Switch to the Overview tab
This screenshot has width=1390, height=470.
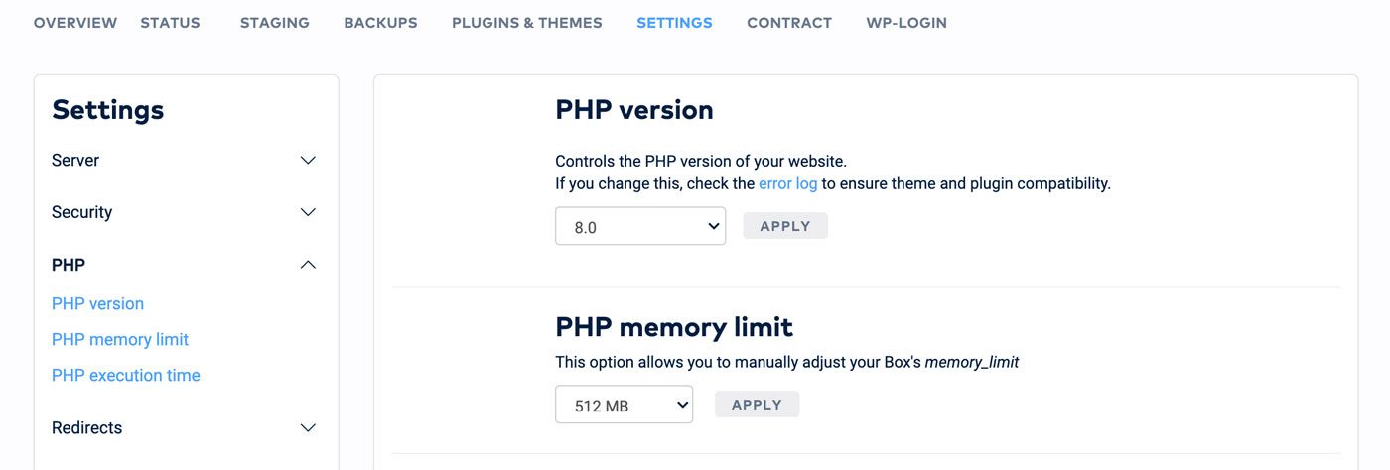pos(75,23)
